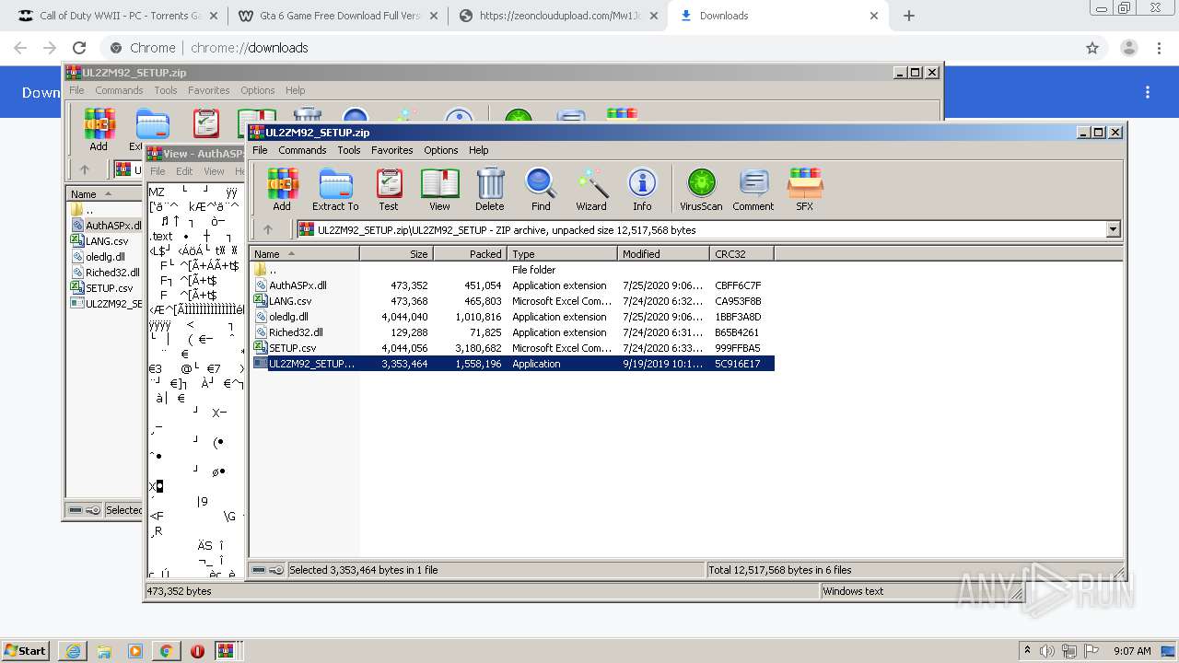Sort by Modified column header
The width and height of the screenshot is (1179, 663).
click(663, 254)
